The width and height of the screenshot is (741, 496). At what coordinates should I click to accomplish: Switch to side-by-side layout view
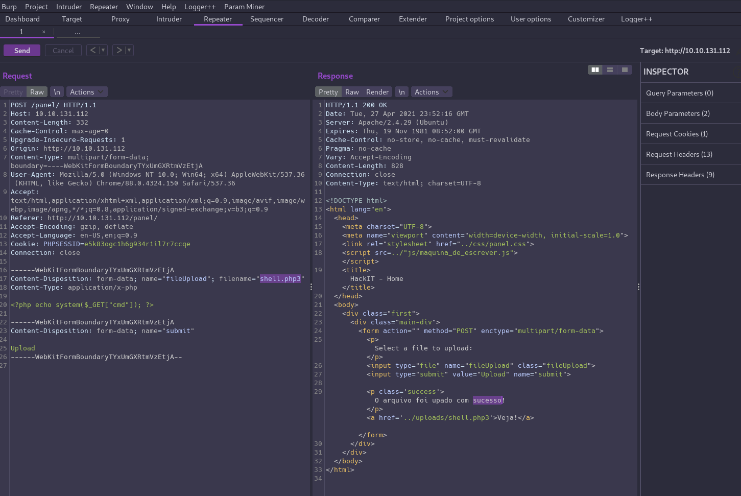[x=595, y=69]
